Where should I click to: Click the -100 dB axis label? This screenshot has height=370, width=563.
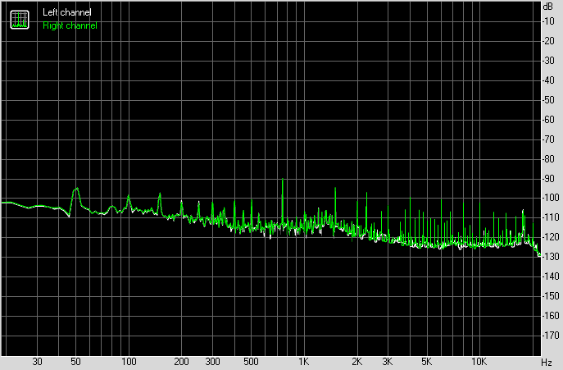pos(551,198)
